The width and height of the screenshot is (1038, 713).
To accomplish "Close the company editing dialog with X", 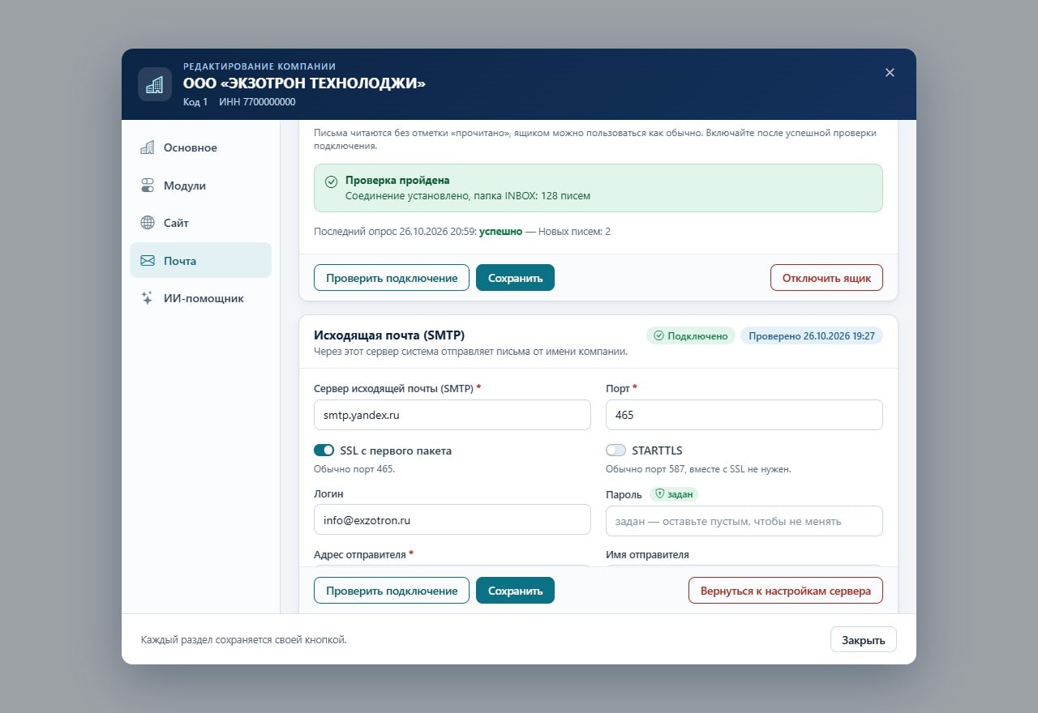I will point(890,73).
